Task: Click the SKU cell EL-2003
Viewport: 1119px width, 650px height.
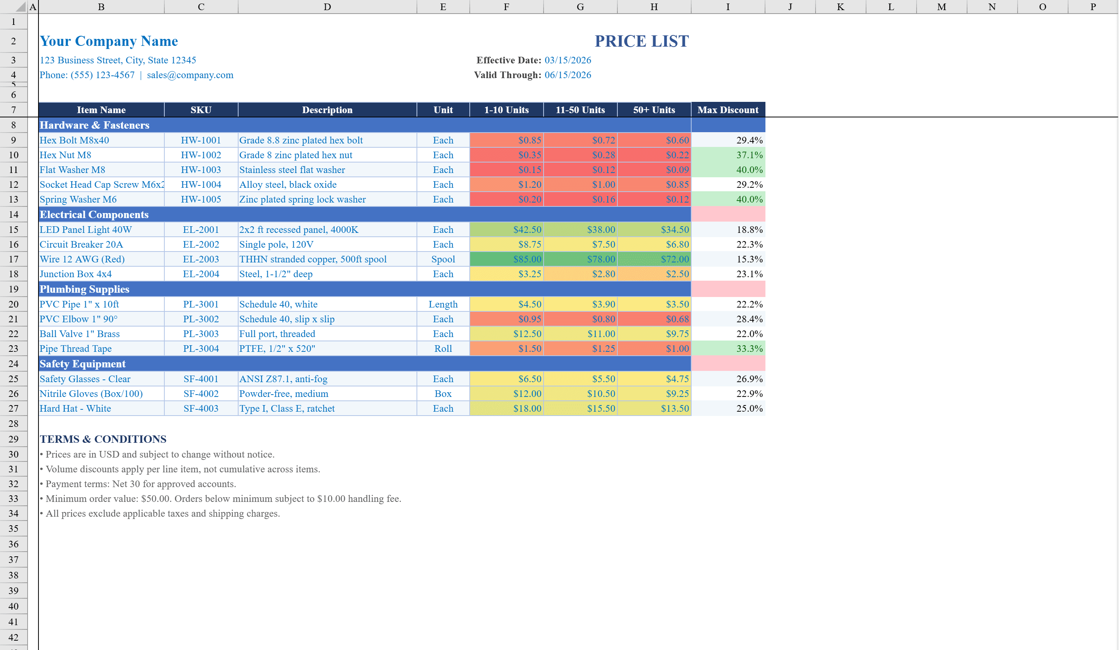Action: [x=201, y=259]
